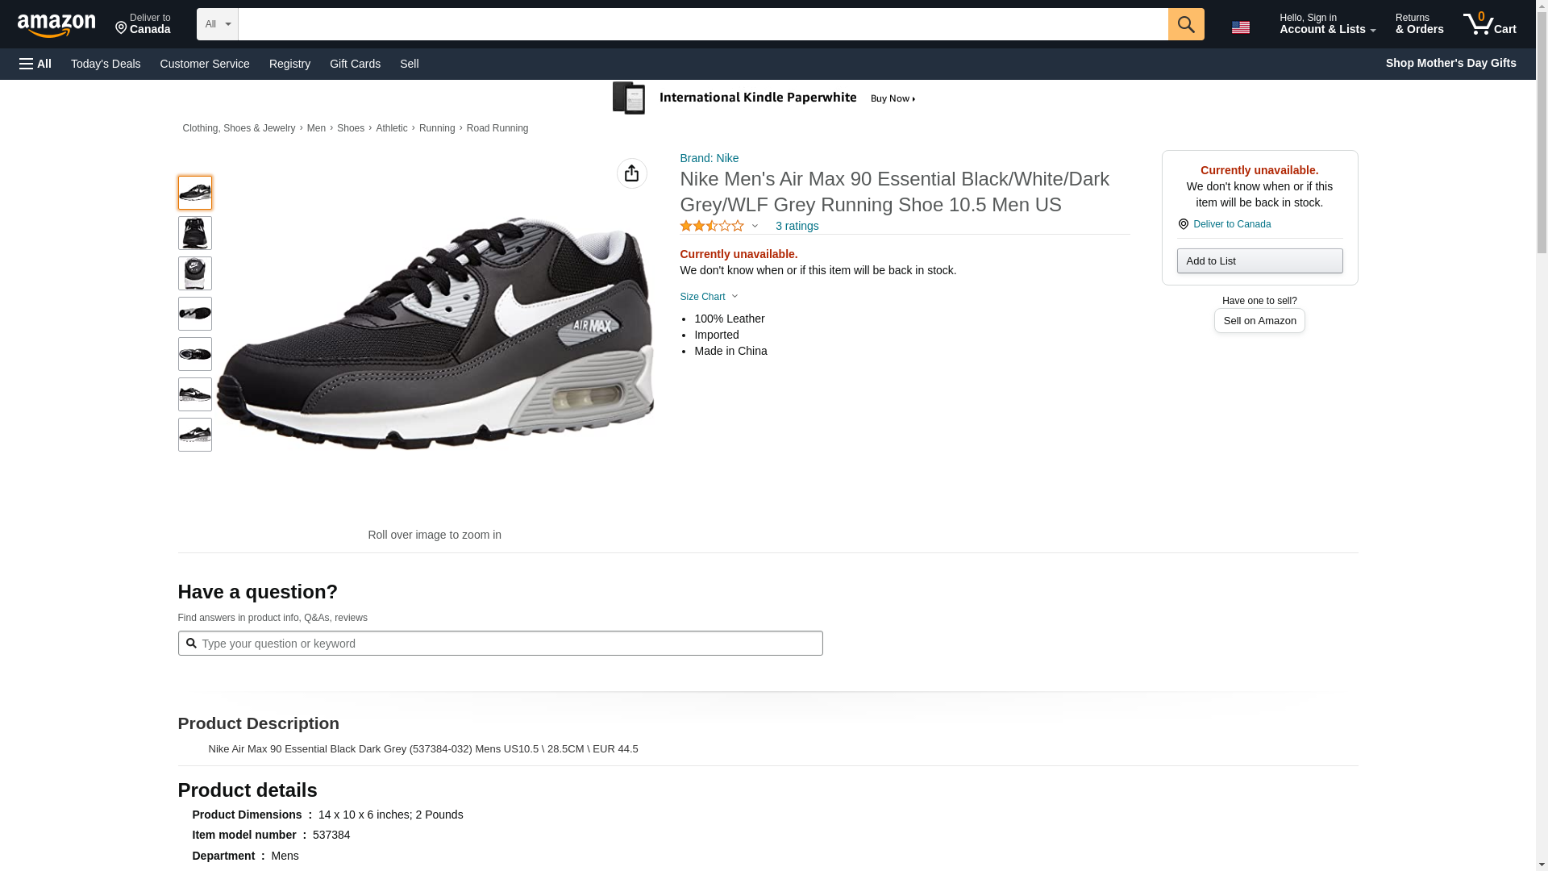
Task: Go to Gift Cards menu item
Action: point(355,64)
